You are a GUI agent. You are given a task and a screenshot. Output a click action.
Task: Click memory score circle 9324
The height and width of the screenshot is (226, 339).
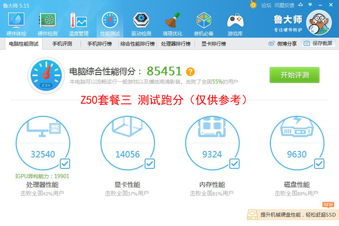212,143
